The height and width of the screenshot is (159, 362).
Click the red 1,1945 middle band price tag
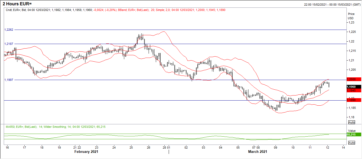(354, 91)
